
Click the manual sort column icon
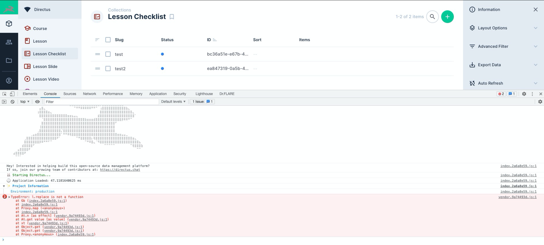pyautogui.click(x=97, y=40)
